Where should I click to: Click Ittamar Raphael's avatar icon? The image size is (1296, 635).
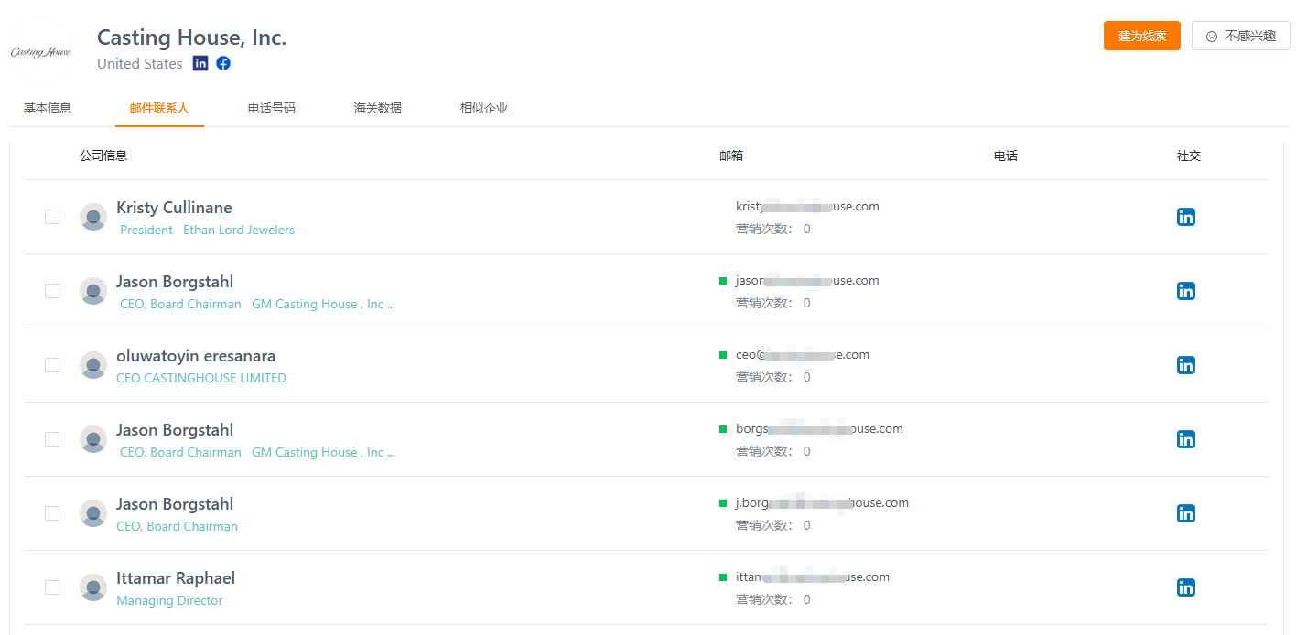(93, 587)
